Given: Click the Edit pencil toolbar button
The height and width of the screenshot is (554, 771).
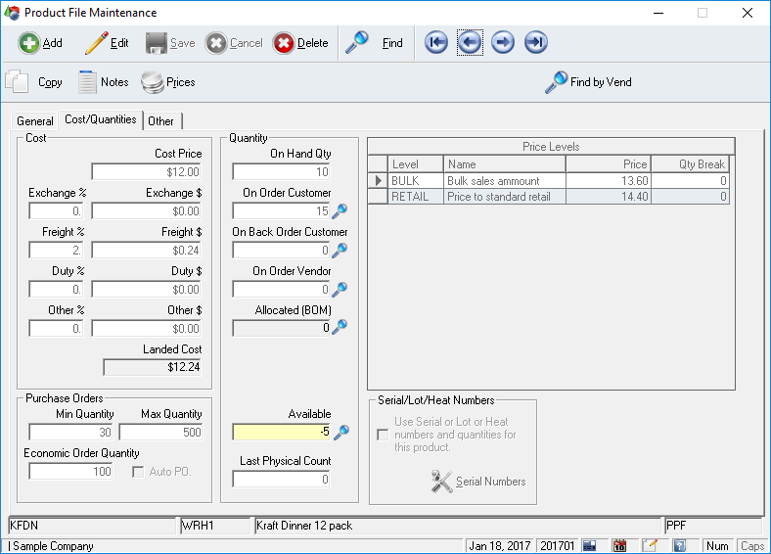Looking at the screenshot, I should 107,43.
